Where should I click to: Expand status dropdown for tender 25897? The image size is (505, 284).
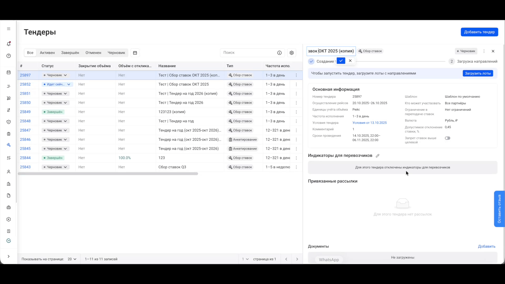65,75
